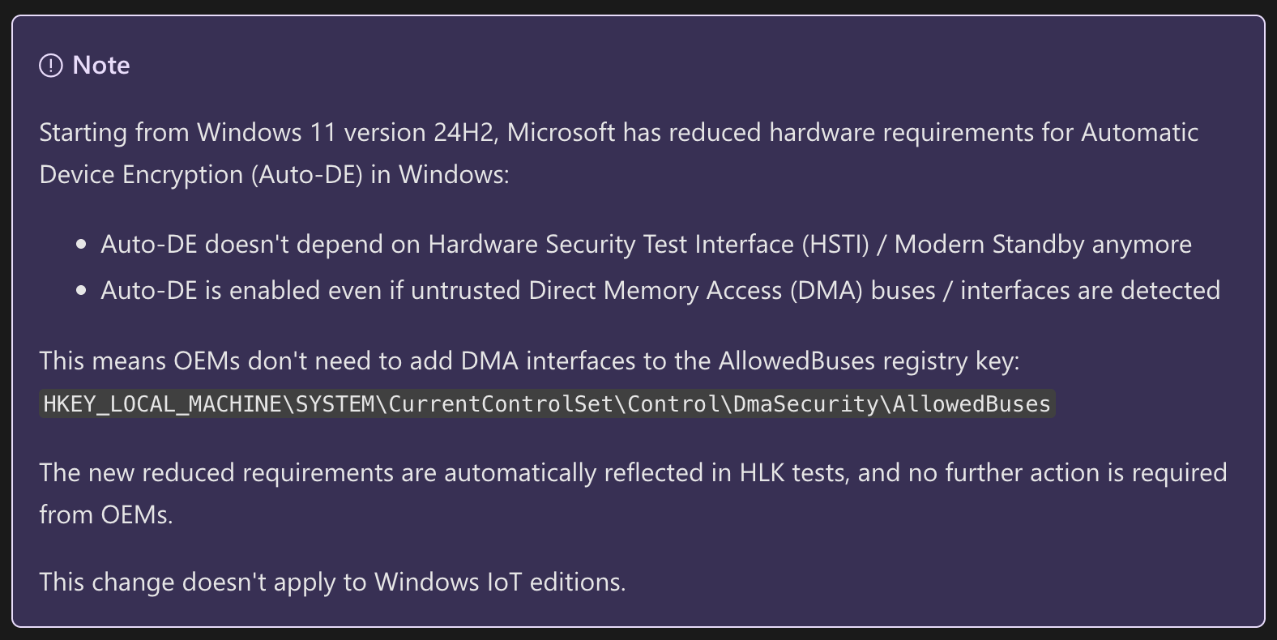
Task: Click the sentence about Windows IoT editions
Action: (x=332, y=582)
